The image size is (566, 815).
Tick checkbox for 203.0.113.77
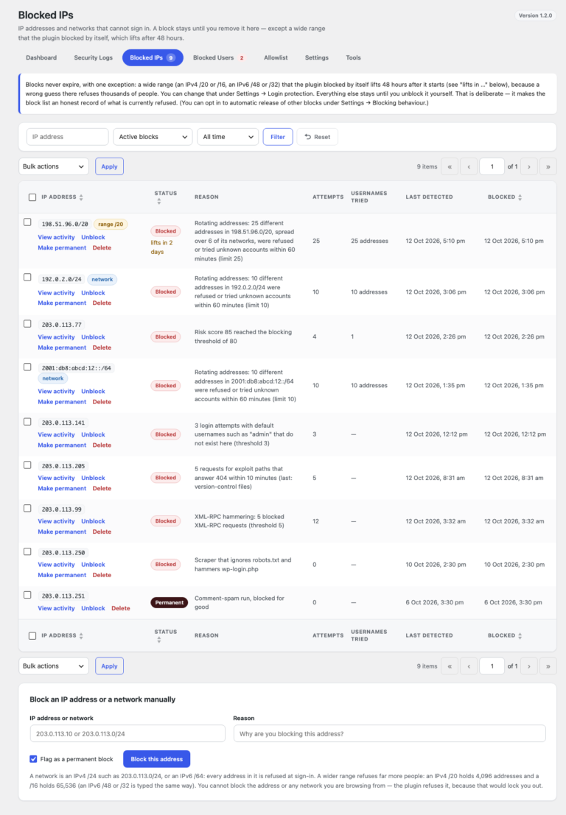tap(27, 324)
